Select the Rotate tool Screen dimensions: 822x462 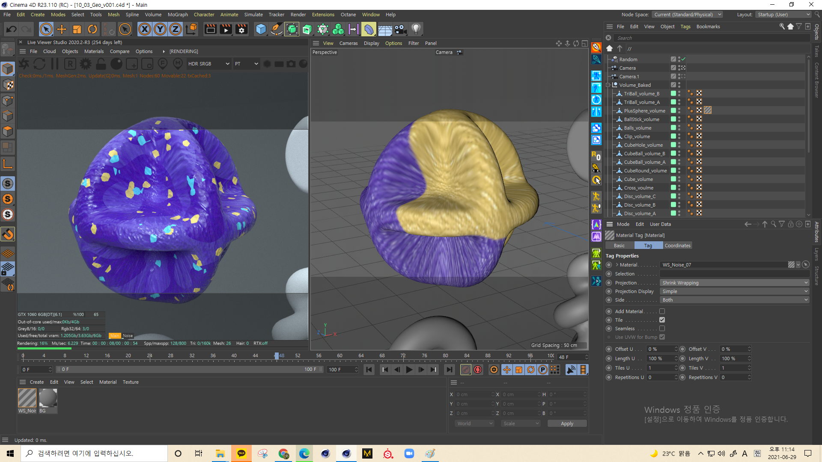point(92,29)
